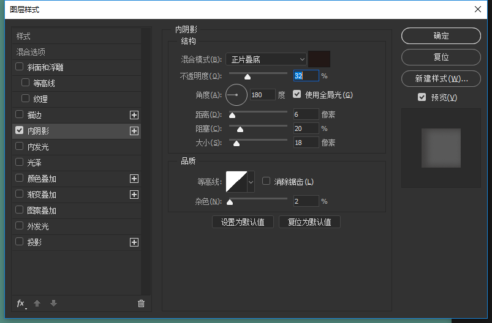Open the contour picker dropdown arrow
Image resolution: width=492 pixels, height=323 pixels.
pos(251,182)
